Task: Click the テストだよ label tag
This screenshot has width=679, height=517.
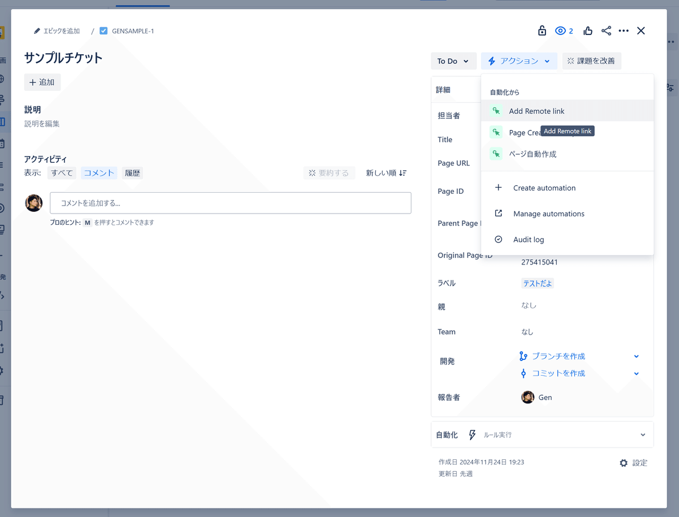Action: tap(538, 283)
